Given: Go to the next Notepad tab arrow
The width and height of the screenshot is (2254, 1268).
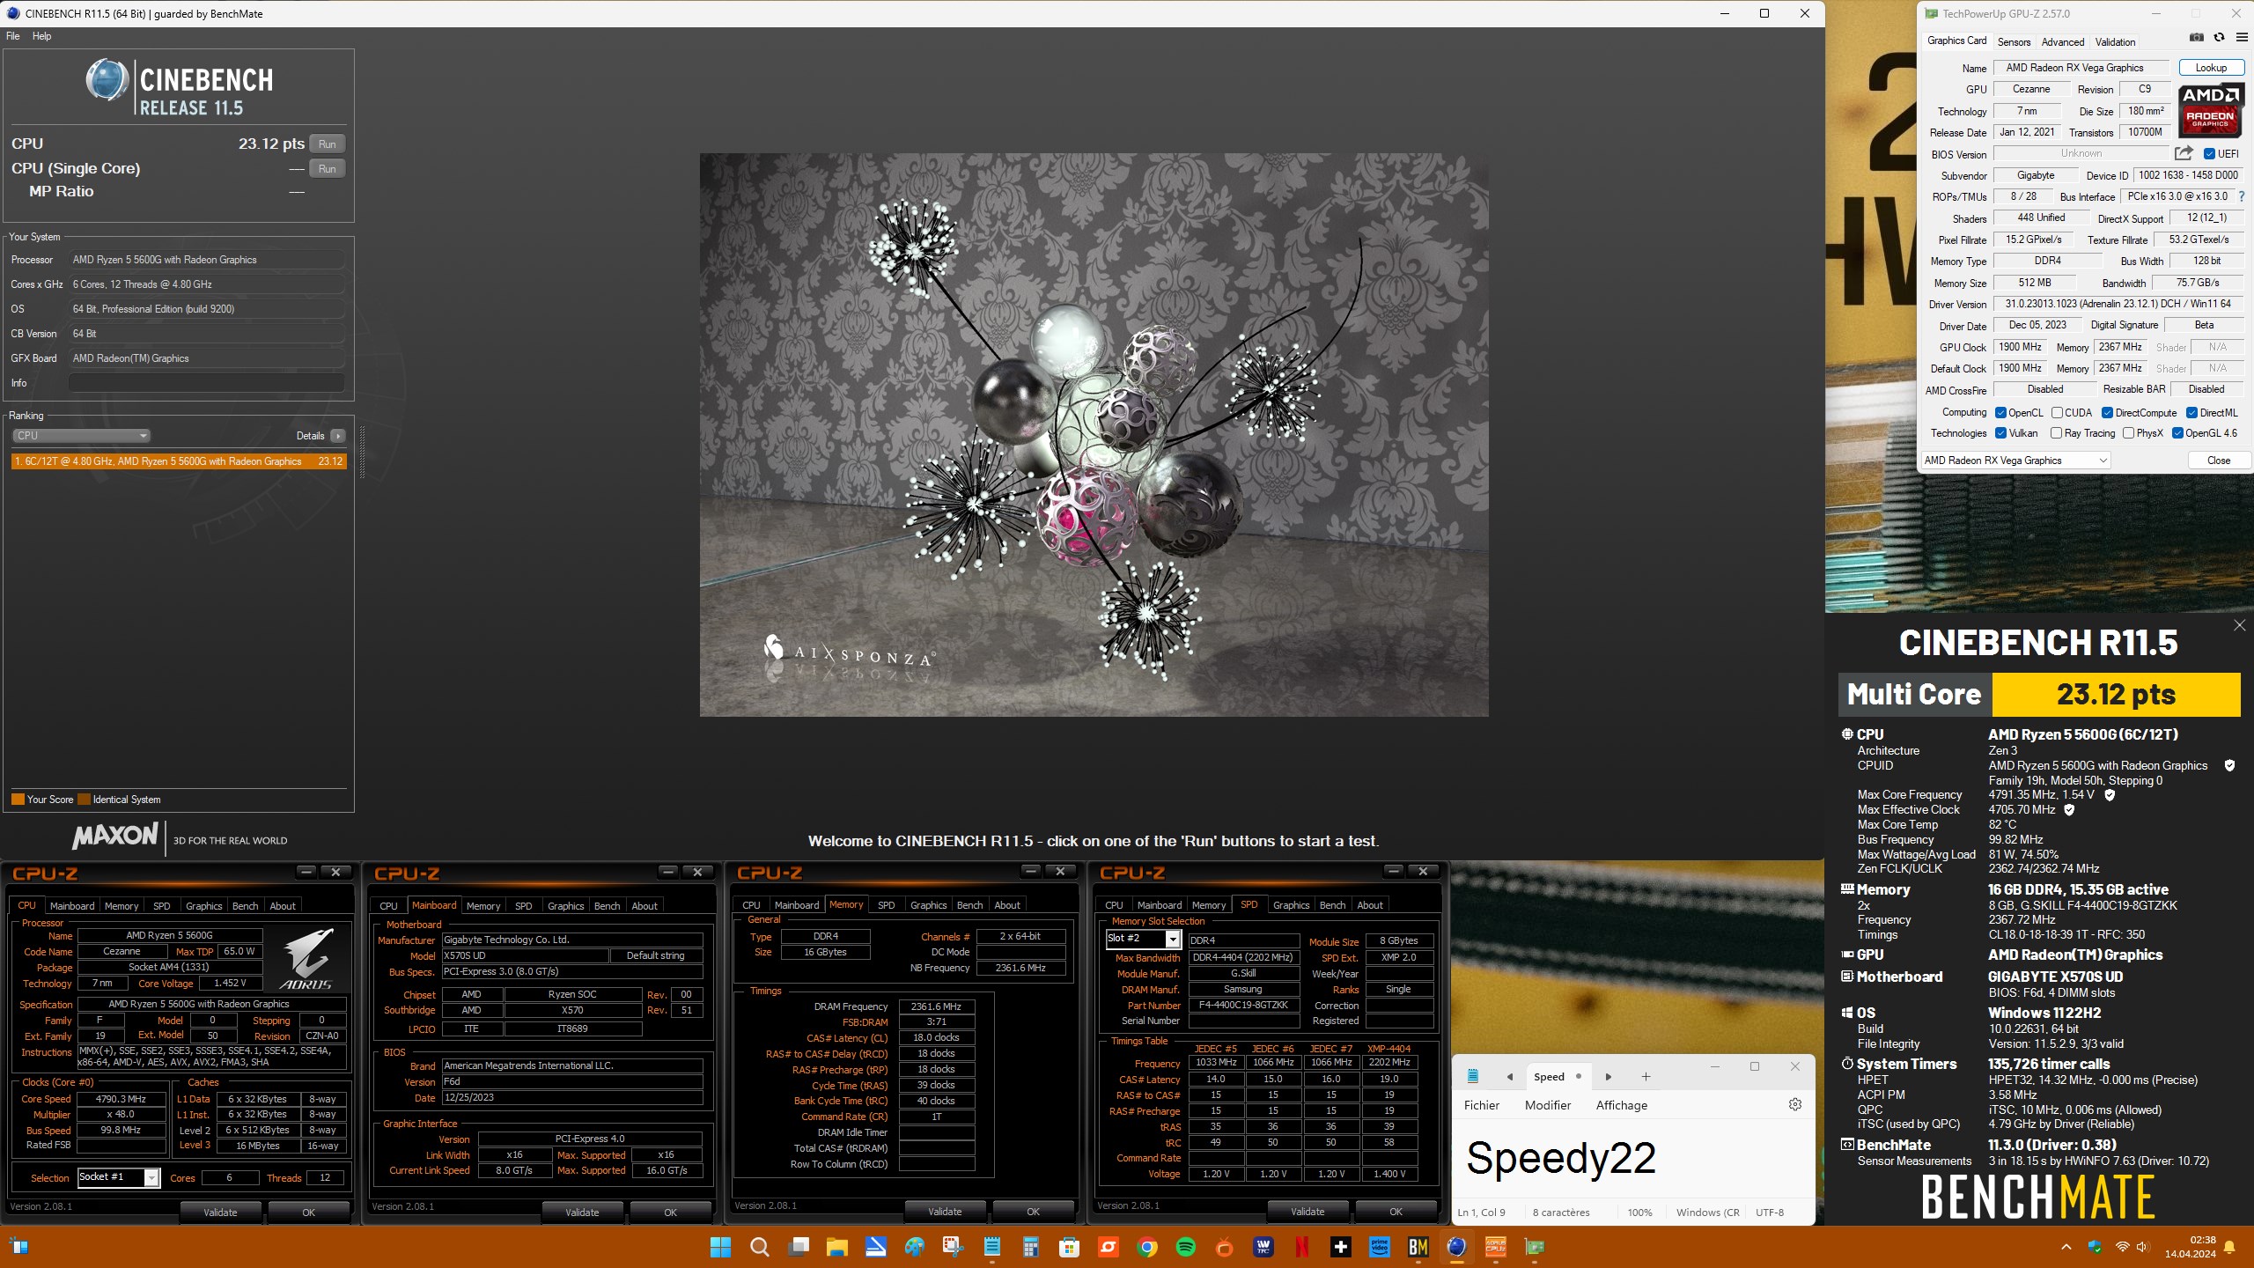Looking at the screenshot, I should click(x=1608, y=1076).
